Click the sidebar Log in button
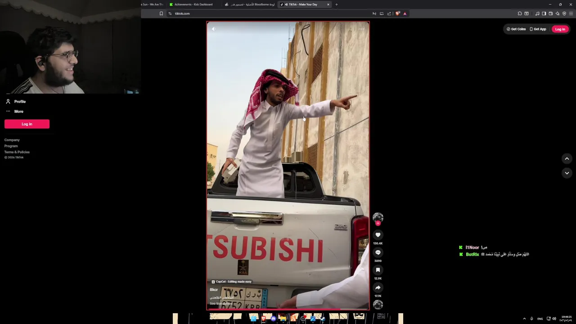The width and height of the screenshot is (576, 324). pos(27,124)
